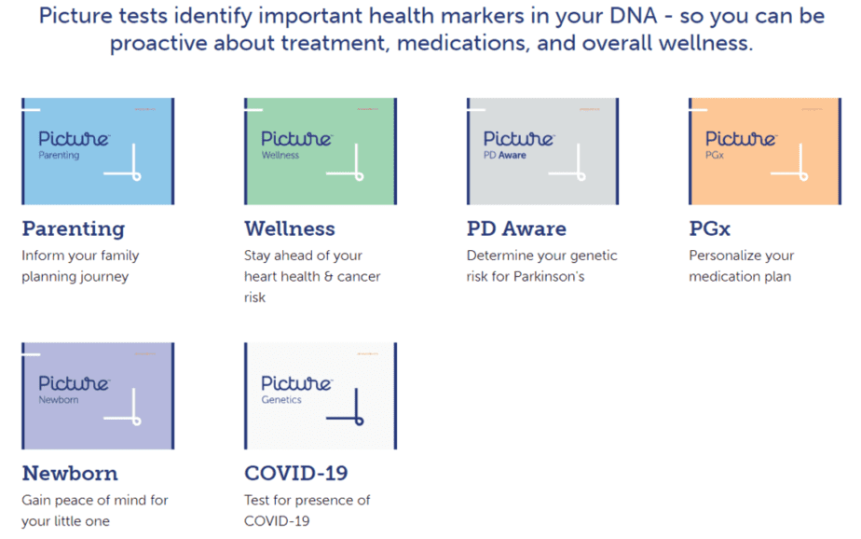Open the blue Picture Parenting product card
Image resolution: width=861 pixels, height=539 pixels.
point(98,151)
